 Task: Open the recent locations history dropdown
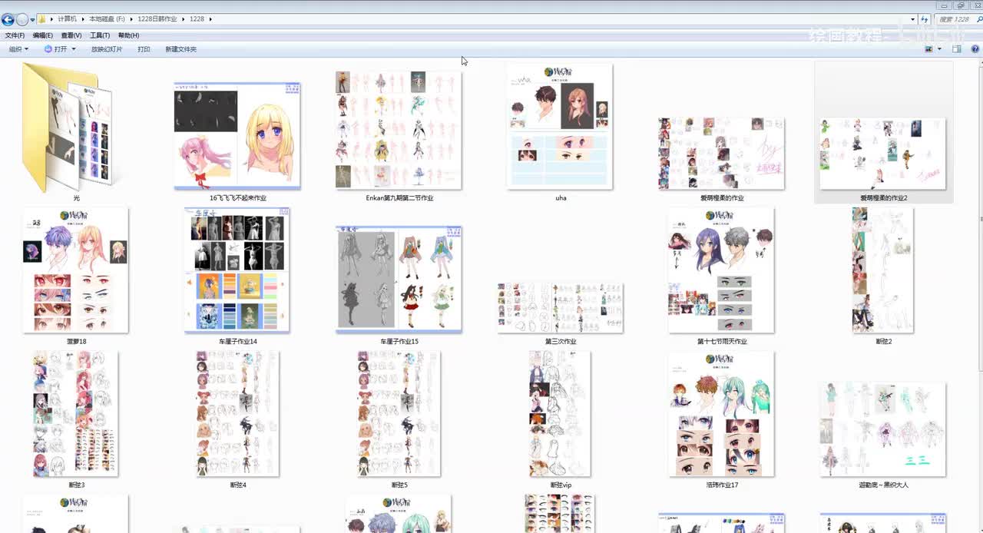pyautogui.click(x=32, y=20)
